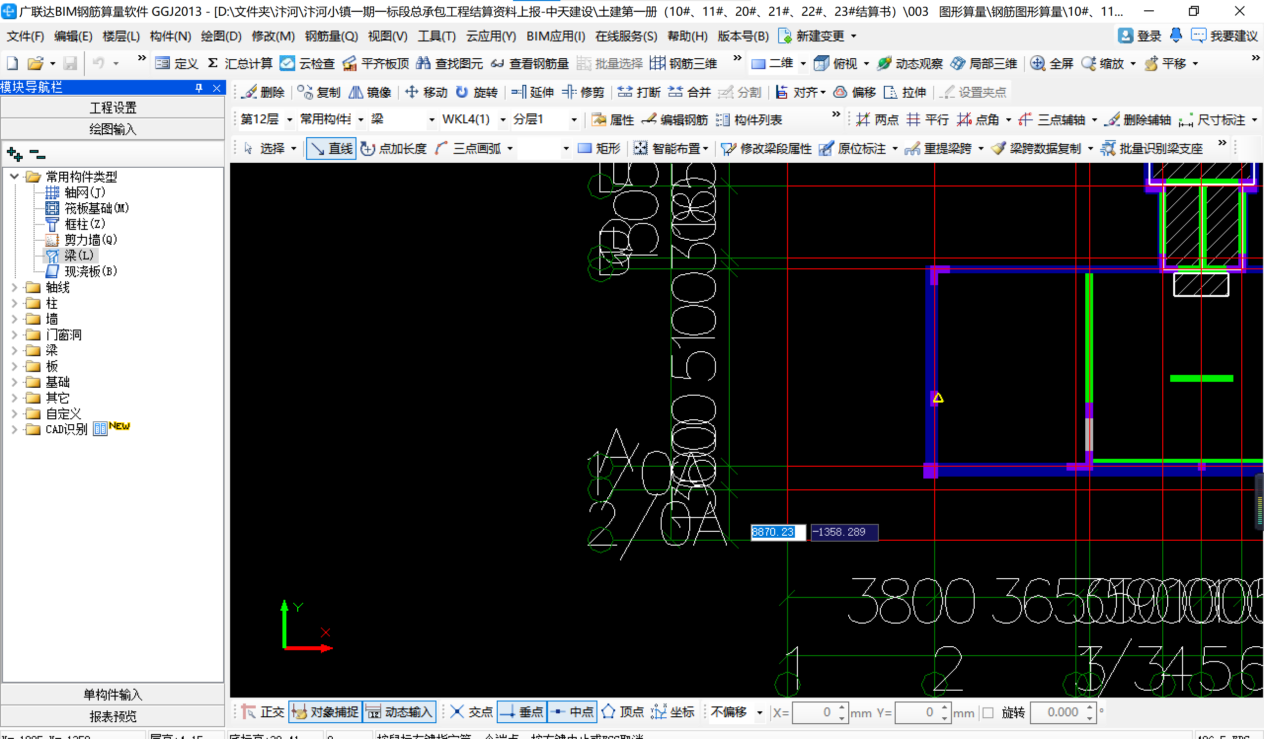Open the 不偏移 offset mode dropdown
This screenshot has height=739, width=1264.
759,712
